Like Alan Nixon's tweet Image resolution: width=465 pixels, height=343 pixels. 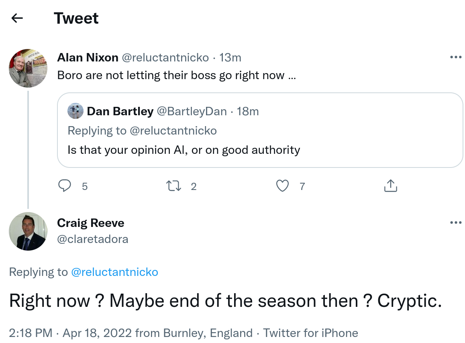coord(283,186)
